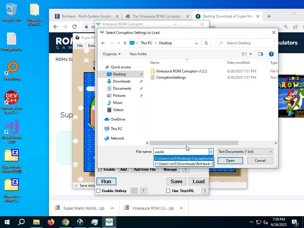
Task: Click the browser back arrow
Action: point(56,27)
